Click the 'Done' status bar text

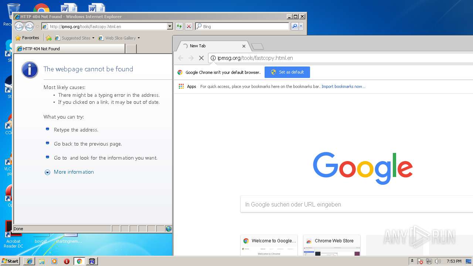(x=18, y=229)
